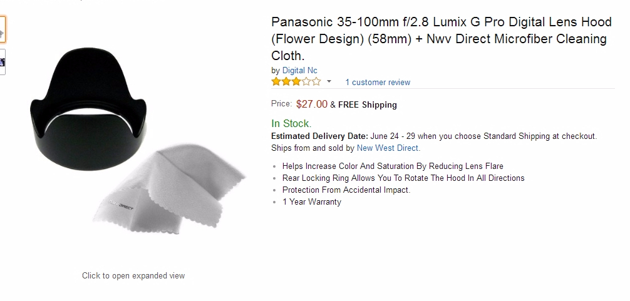Click the "Estimated Delivery Date:" label
This screenshot has height=301, width=630.
click(319, 136)
